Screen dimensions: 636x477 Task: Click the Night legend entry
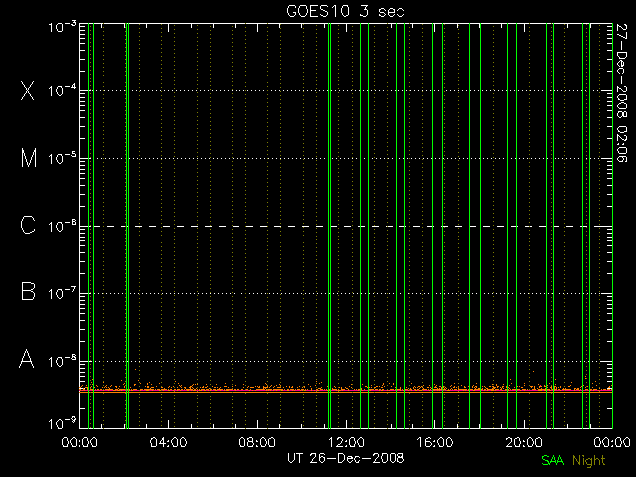tap(588, 461)
